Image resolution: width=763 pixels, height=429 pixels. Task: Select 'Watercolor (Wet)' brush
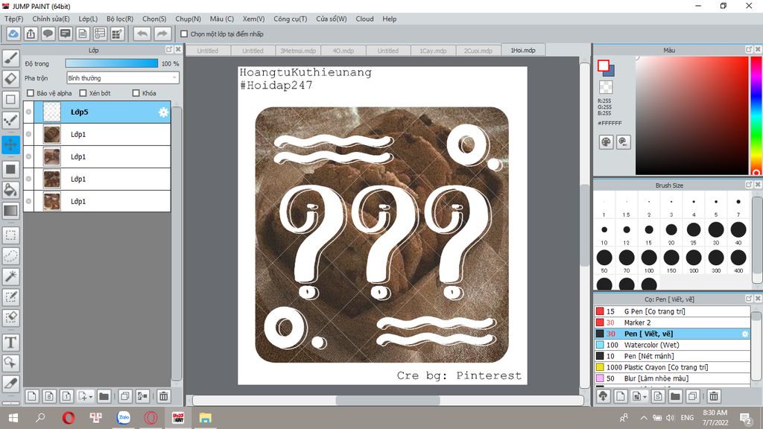672,345
